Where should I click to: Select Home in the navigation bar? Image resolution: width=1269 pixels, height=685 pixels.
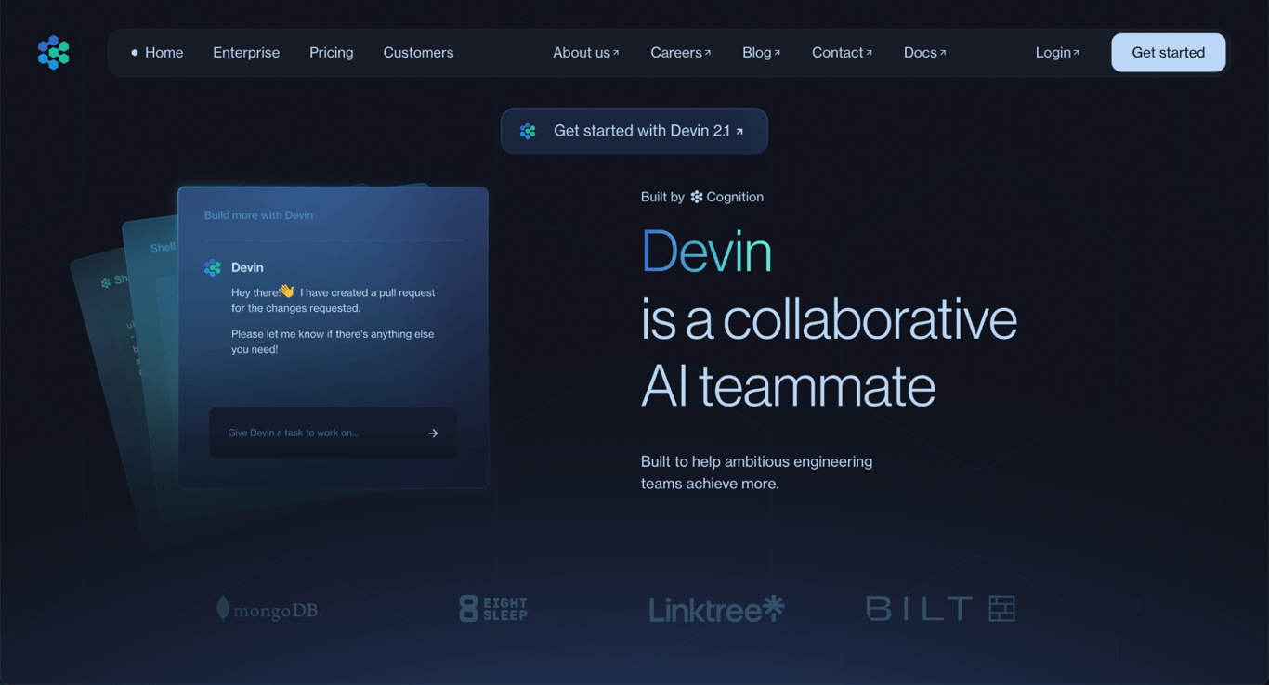164,52
